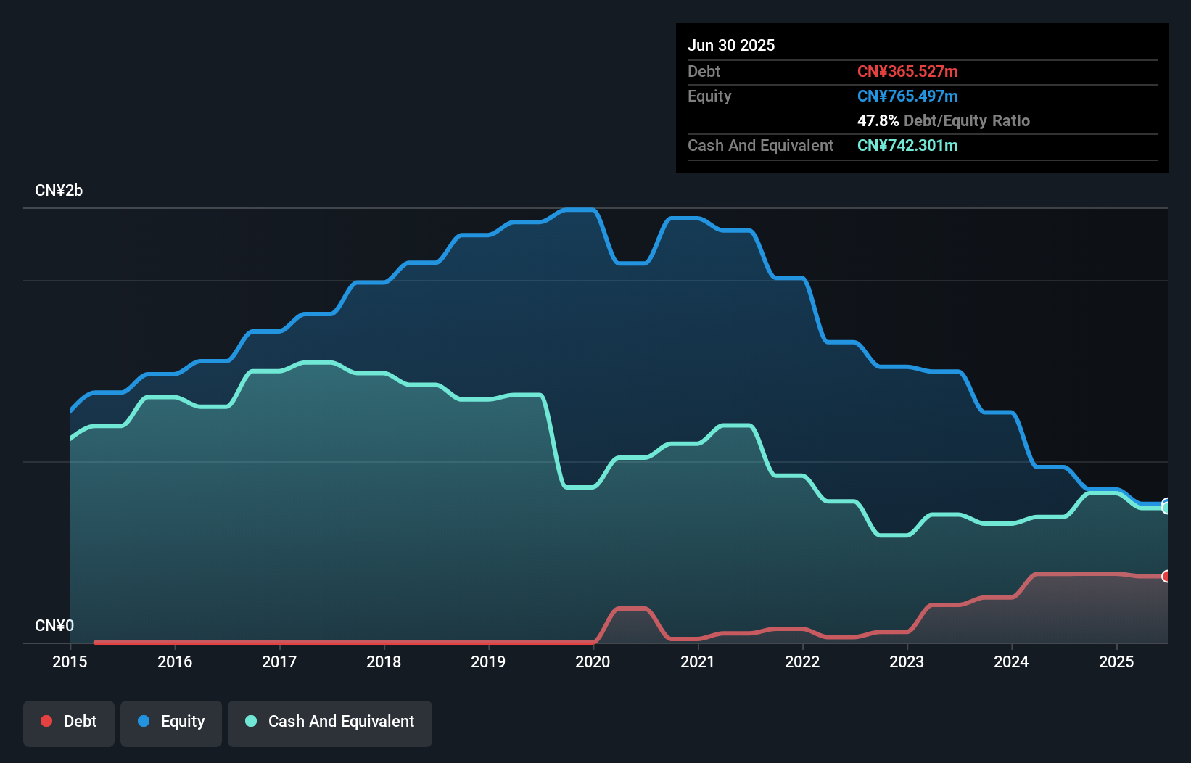The width and height of the screenshot is (1191, 763).
Task: Select the 2025 year label
Action: click(x=1117, y=661)
